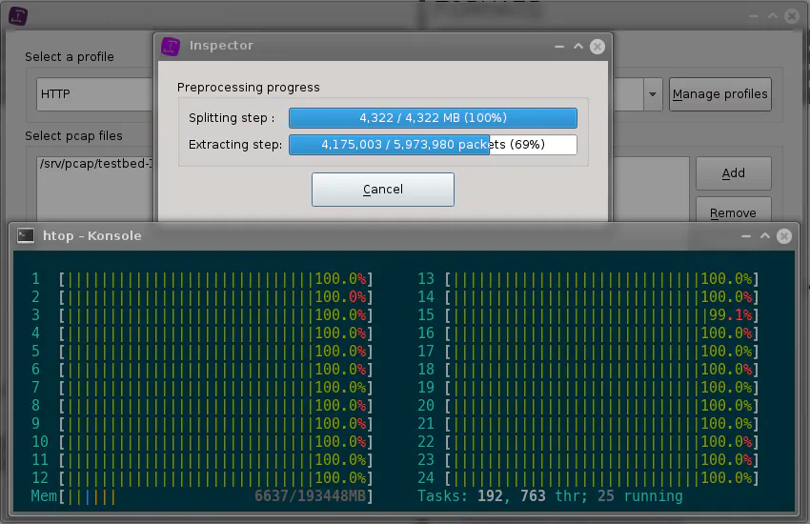
Task: Click the Splitting step progress bar
Action: tap(433, 118)
